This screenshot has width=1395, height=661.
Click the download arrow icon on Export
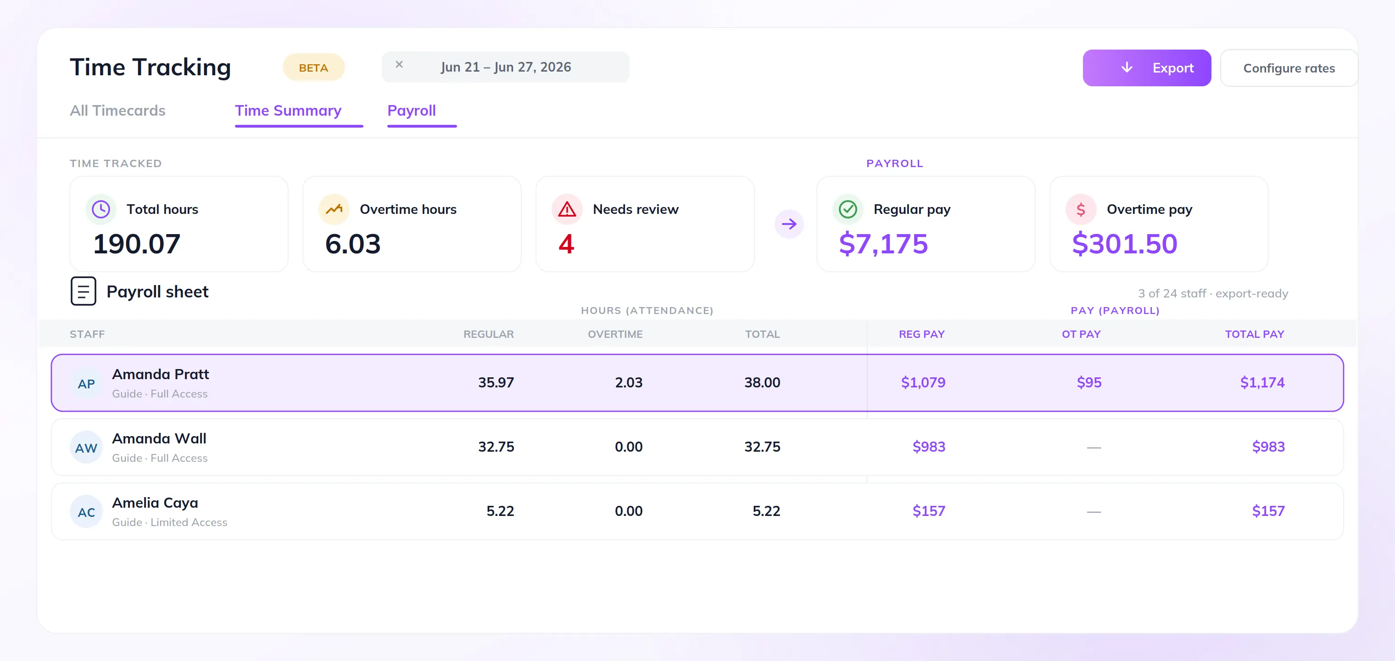click(1127, 67)
